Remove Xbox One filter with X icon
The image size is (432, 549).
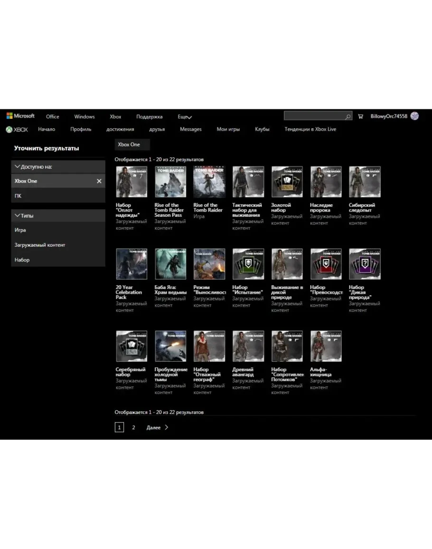coord(99,181)
